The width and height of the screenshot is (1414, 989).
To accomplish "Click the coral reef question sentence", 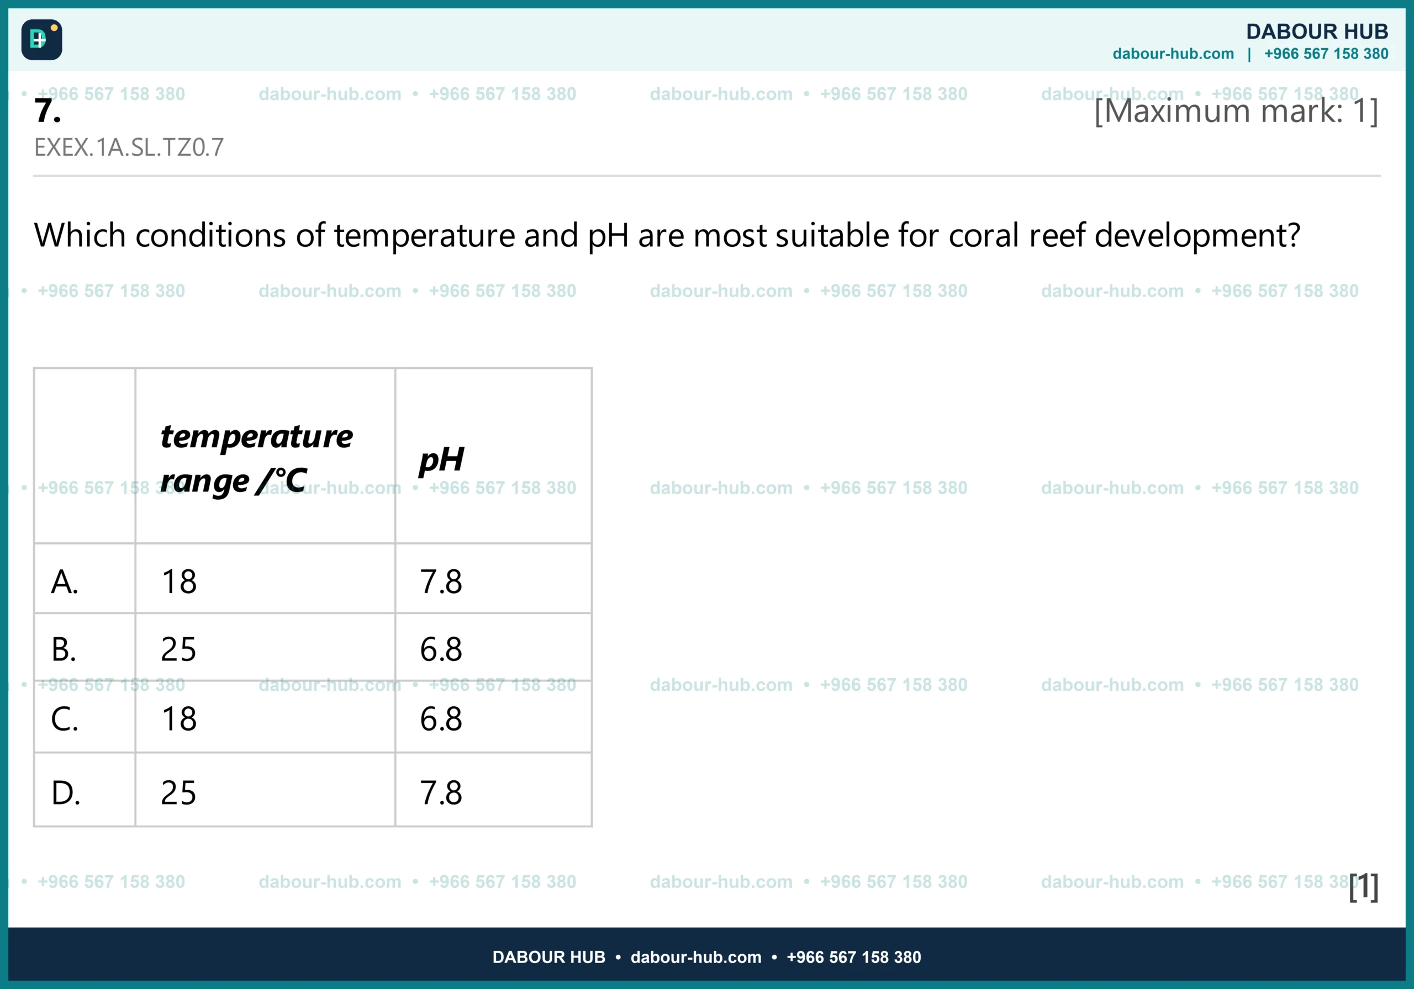I will pyautogui.click(x=667, y=235).
